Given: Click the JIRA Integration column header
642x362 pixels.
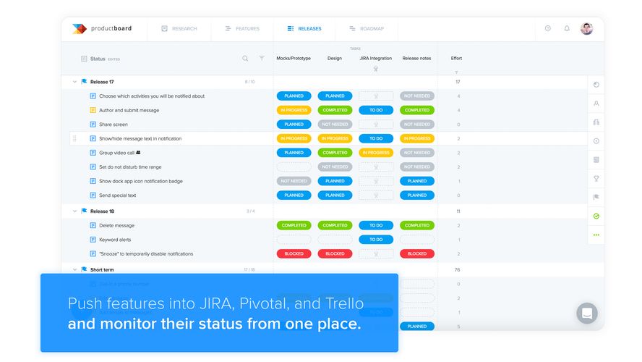Looking at the screenshot, I should [376, 58].
